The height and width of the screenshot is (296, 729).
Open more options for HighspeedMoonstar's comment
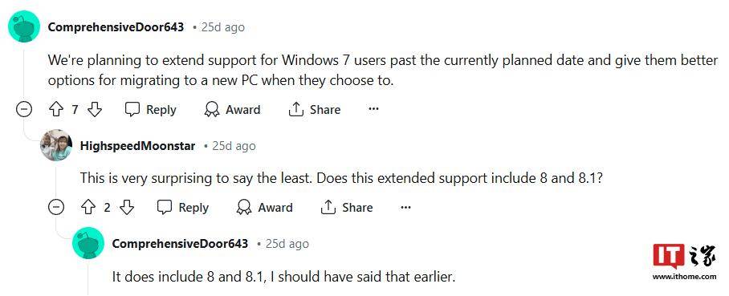[406, 207]
